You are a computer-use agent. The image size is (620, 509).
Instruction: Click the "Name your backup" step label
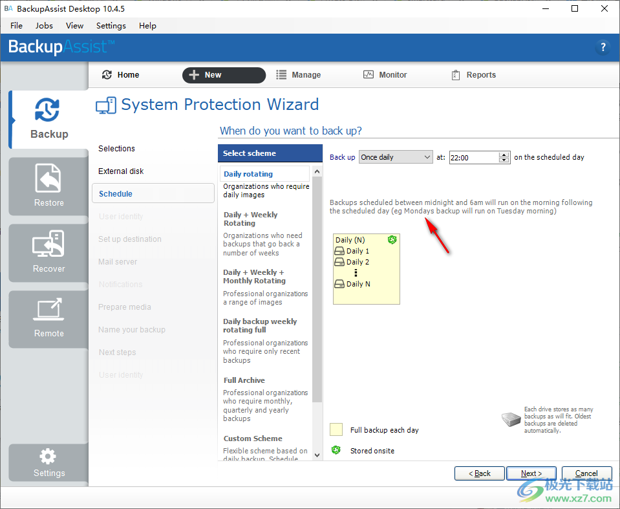pyautogui.click(x=132, y=329)
